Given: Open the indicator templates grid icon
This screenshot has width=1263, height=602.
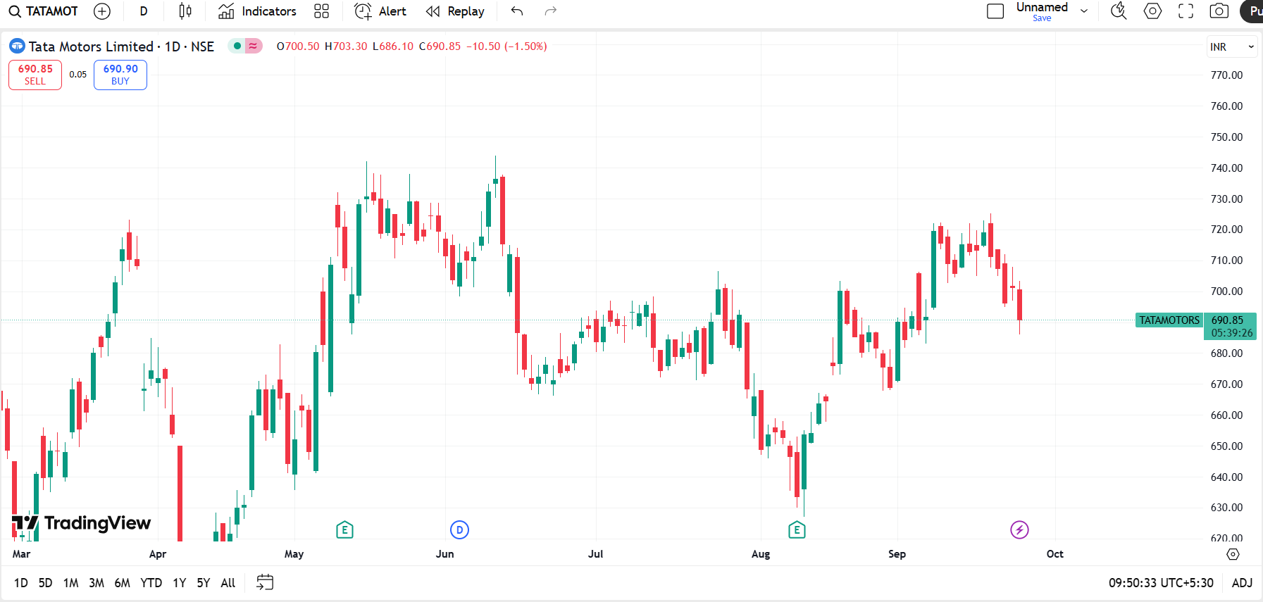Looking at the screenshot, I should (321, 11).
